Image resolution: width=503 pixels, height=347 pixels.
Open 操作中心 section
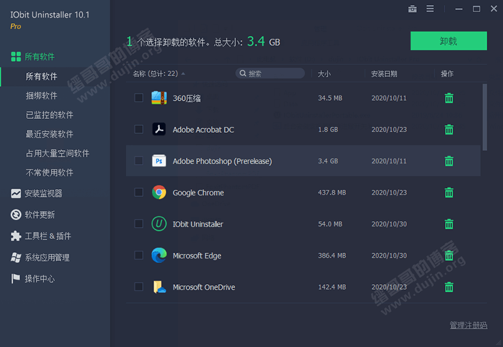(33, 278)
